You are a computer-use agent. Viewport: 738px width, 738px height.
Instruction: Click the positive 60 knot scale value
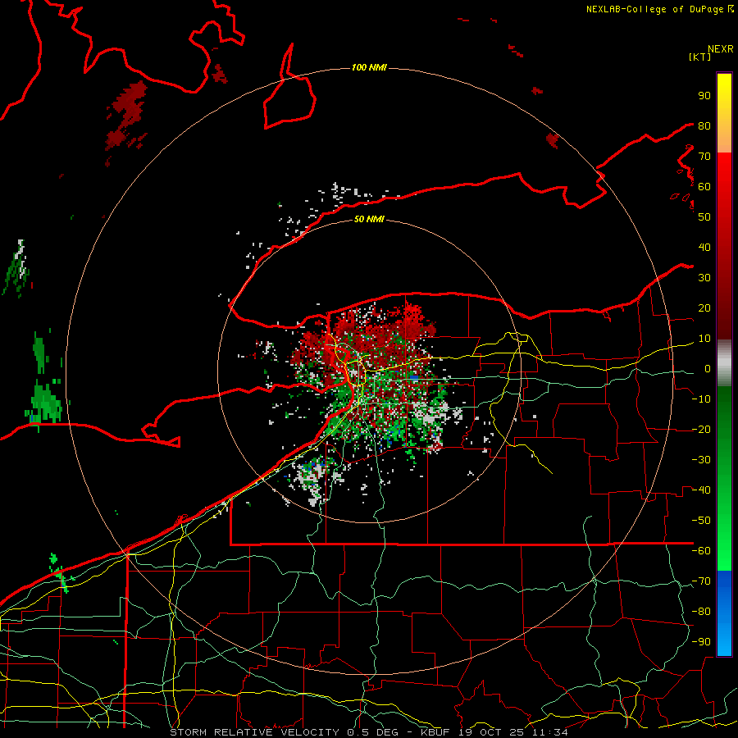click(704, 187)
